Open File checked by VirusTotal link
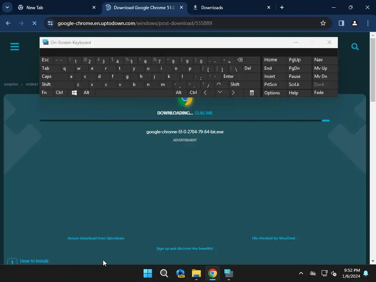The width and height of the screenshot is (376, 282). (273, 238)
